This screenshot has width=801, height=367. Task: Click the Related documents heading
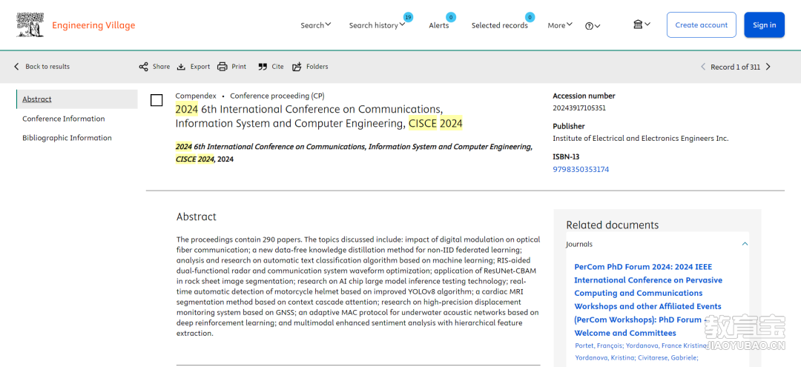tap(613, 225)
